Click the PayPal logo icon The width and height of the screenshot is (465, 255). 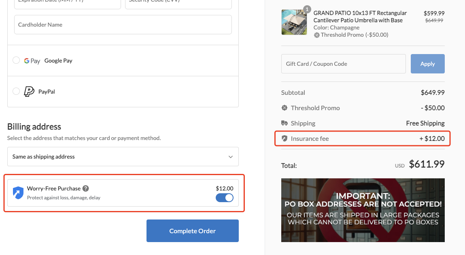pos(29,92)
